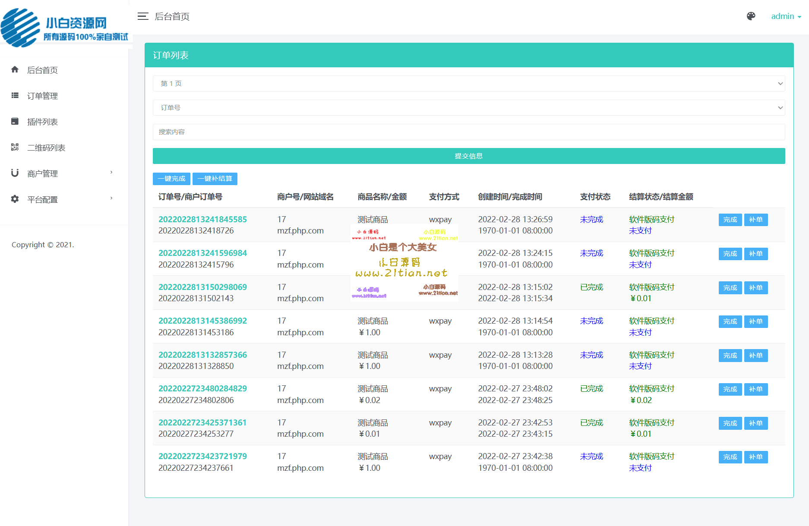Click the hamburger menu toggle icon
Screen dimensions: 809x526
coord(143,16)
